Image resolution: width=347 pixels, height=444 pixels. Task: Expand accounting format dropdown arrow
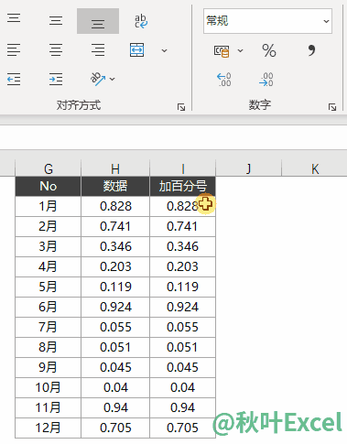click(241, 50)
